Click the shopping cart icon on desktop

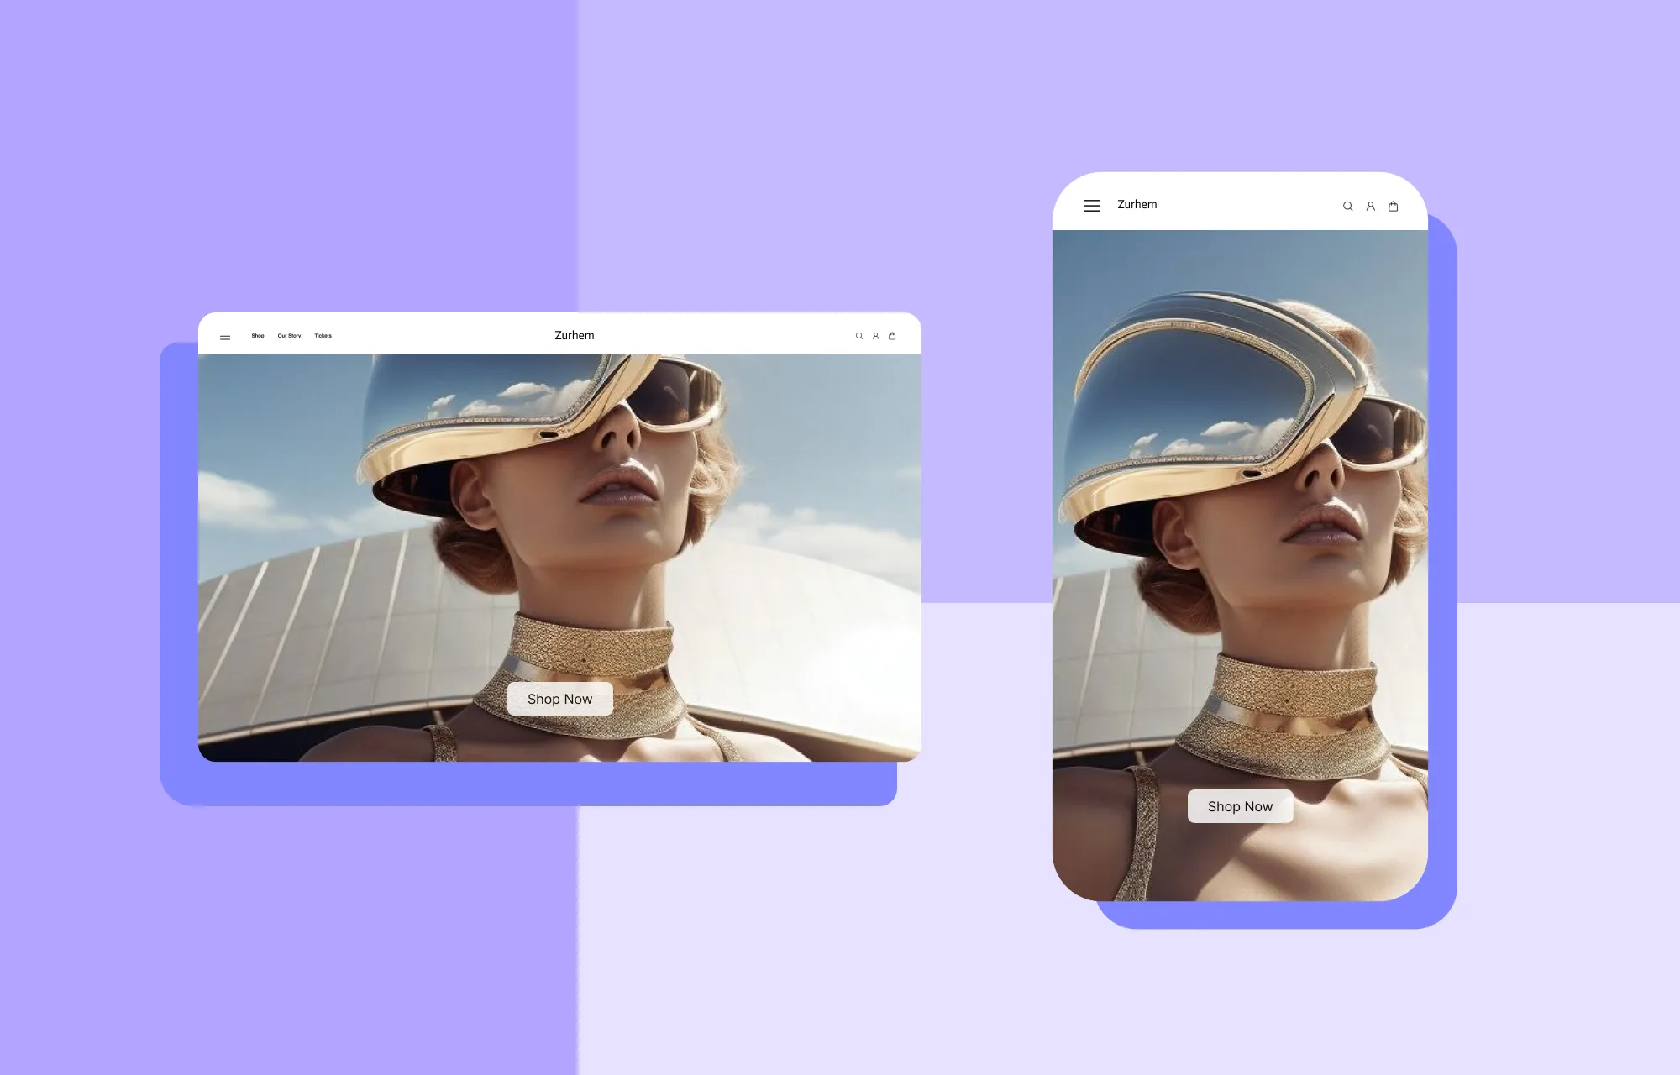click(894, 335)
